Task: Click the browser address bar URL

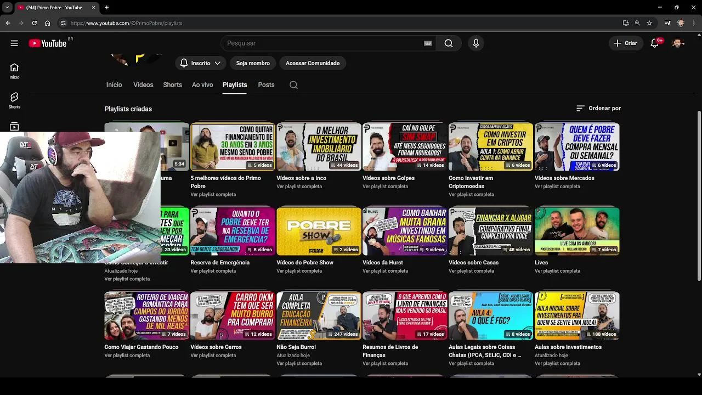Action: coord(127,23)
